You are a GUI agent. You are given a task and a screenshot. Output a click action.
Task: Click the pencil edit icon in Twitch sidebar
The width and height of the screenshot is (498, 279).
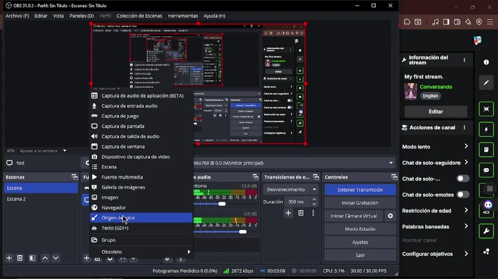tap(486, 83)
